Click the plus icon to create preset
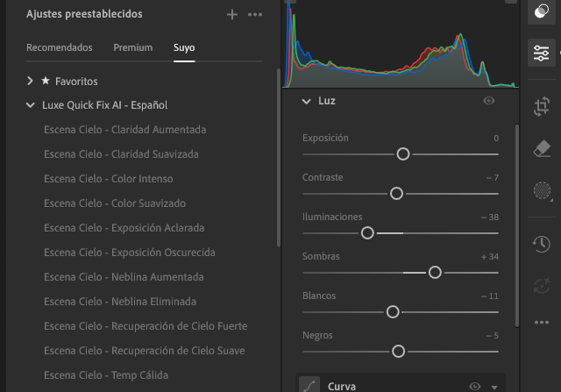561x392 pixels. click(x=232, y=15)
